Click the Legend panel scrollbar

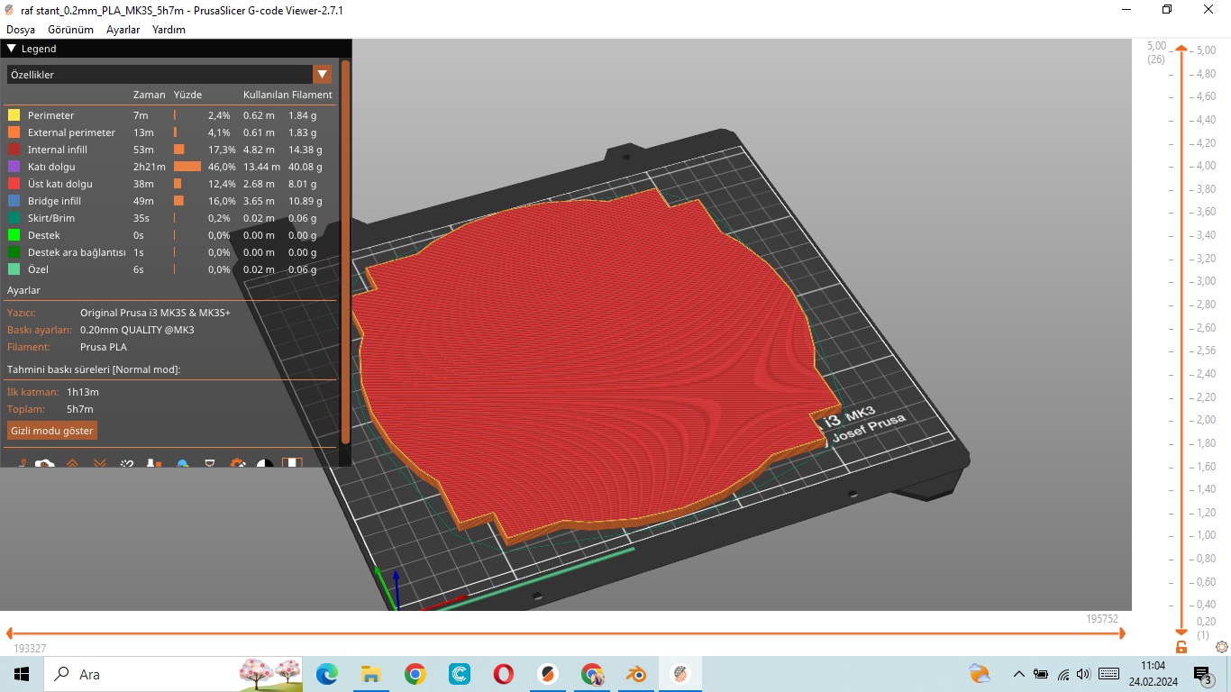(x=345, y=251)
